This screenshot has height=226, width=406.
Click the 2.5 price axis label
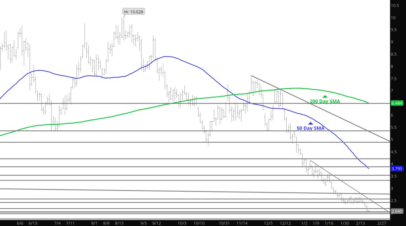[x=394, y=201]
